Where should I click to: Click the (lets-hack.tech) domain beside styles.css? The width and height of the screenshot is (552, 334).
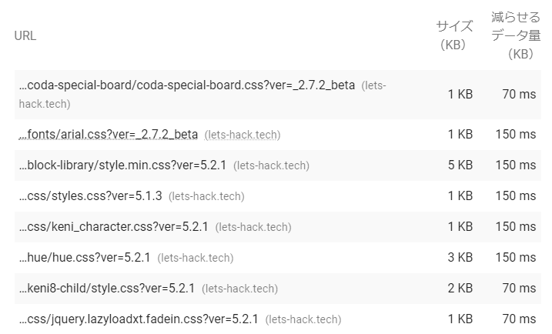tap(206, 196)
